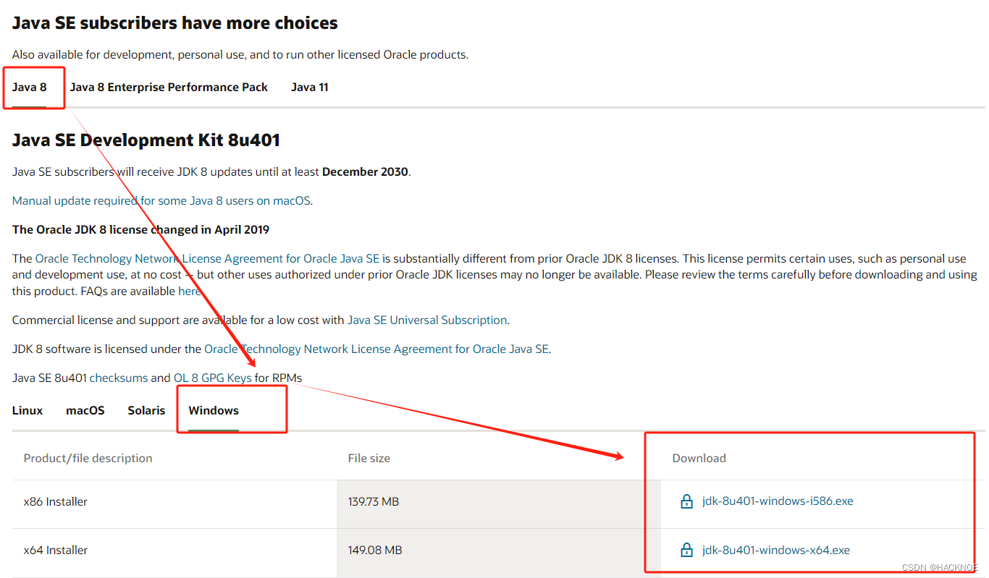Download jdk-8u401-windows-i586.exe

click(778, 501)
